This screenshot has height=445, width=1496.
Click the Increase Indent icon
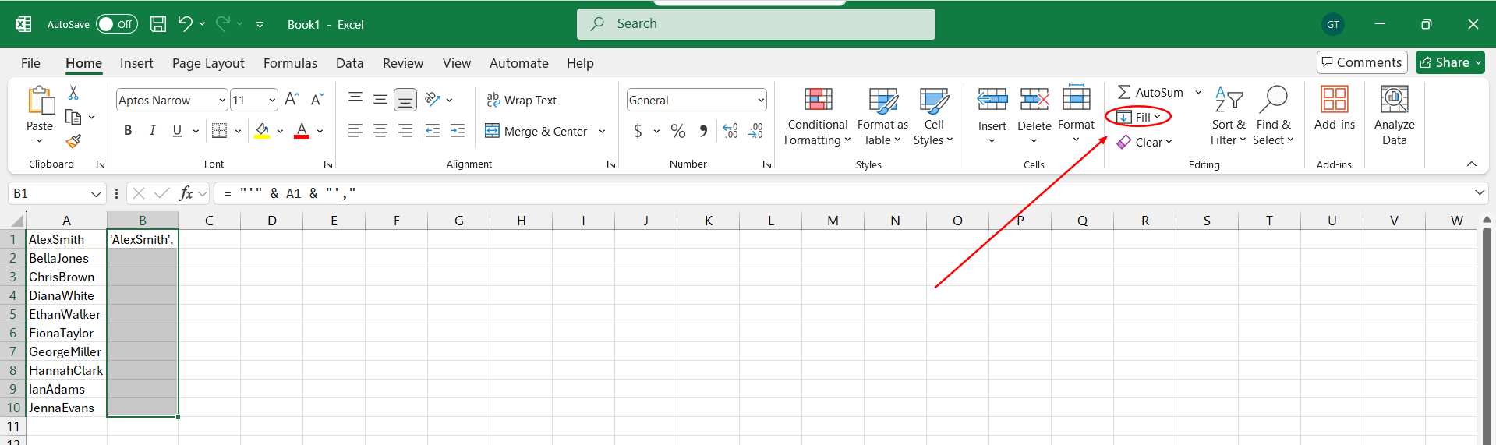(458, 130)
